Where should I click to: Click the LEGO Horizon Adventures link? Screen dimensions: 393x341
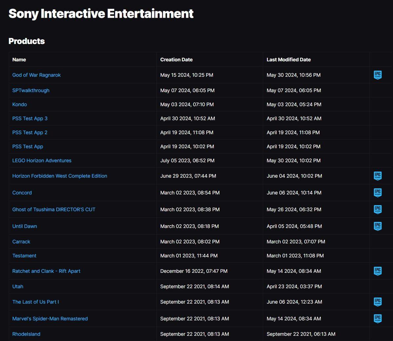(x=42, y=160)
